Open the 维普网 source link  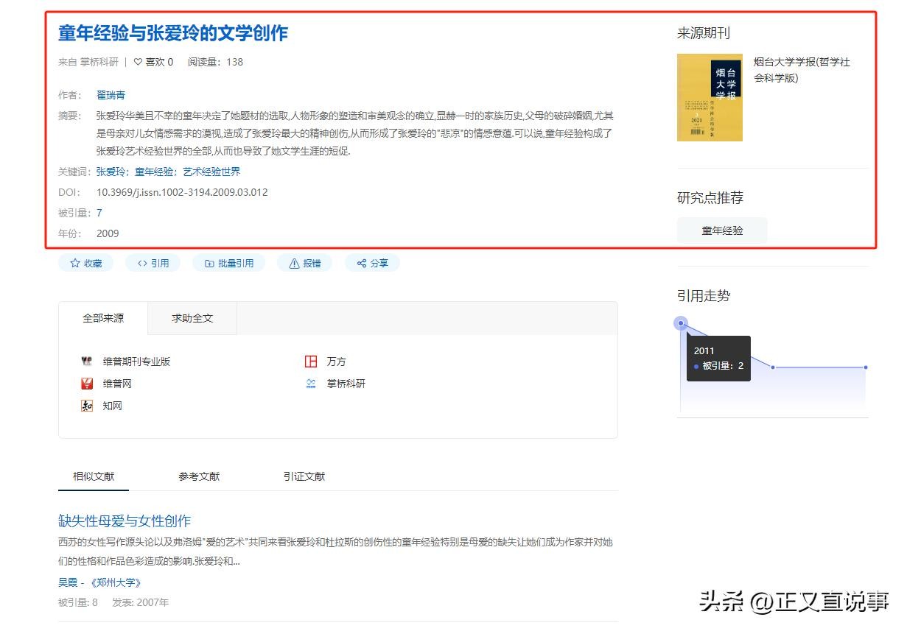117,384
